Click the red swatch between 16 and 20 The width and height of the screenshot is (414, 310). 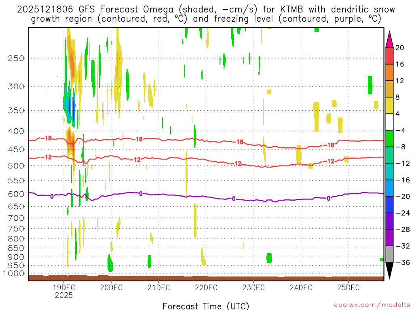389,56
